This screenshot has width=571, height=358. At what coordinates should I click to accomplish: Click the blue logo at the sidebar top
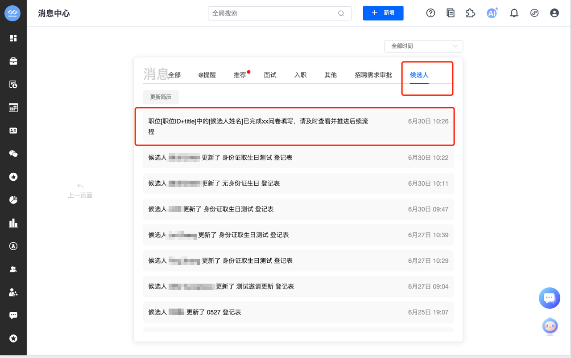[x=13, y=13]
